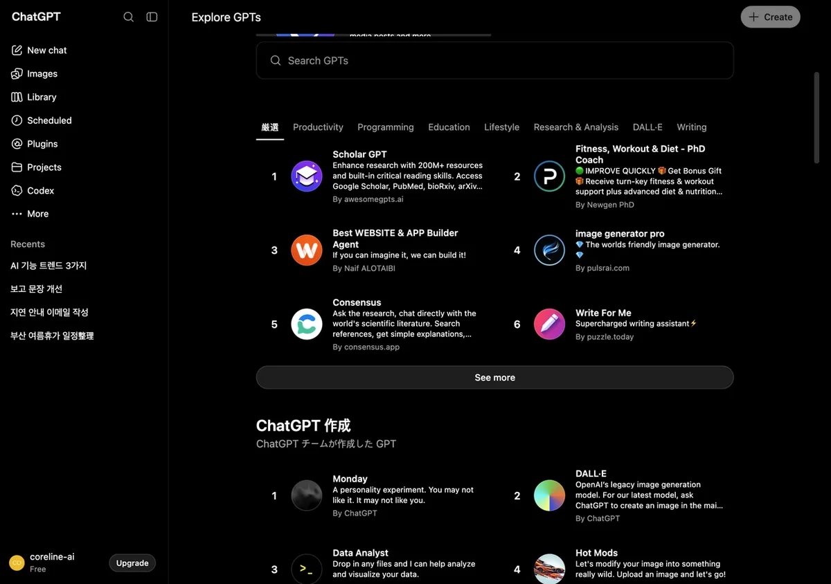Click the Projects folder icon
The height and width of the screenshot is (584, 831).
(17, 167)
